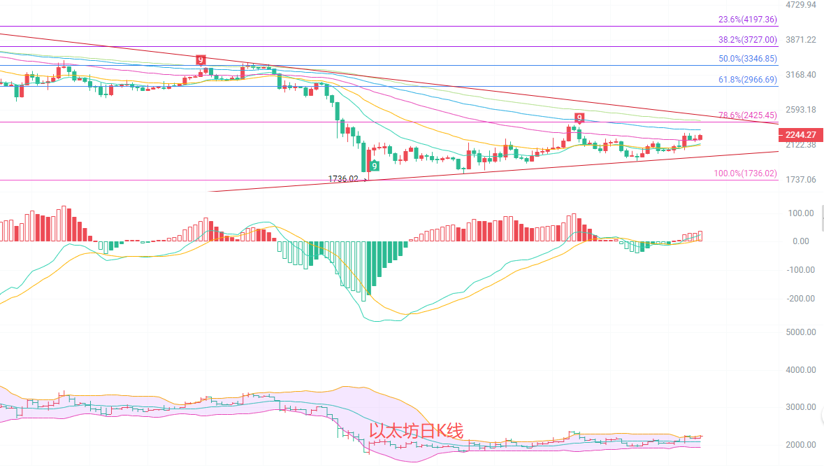Click the green 9 marker near the low
The width and height of the screenshot is (824, 468).
[375, 166]
